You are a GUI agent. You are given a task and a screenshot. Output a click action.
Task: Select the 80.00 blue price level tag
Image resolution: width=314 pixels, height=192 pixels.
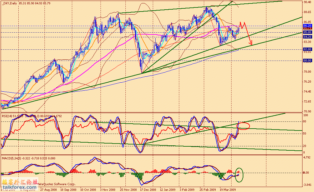tap(307, 60)
